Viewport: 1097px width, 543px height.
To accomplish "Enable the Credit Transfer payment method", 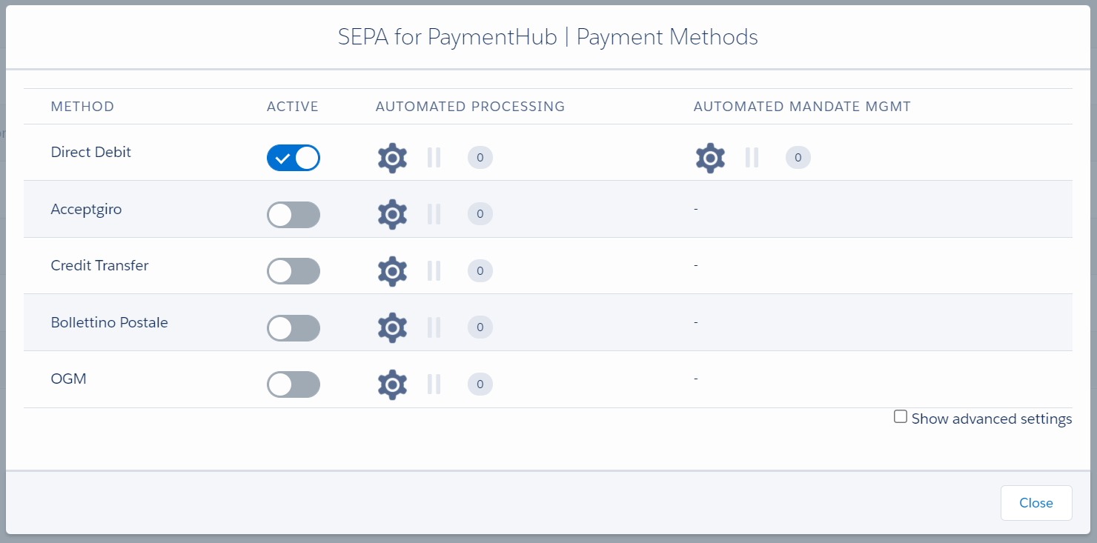I will (x=293, y=271).
